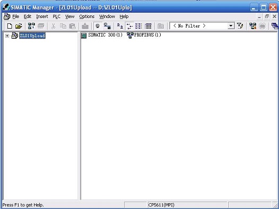Select the ZL01Upload project in tree
Image resolution: width=279 pixels, height=209 pixels.
pos(32,36)
